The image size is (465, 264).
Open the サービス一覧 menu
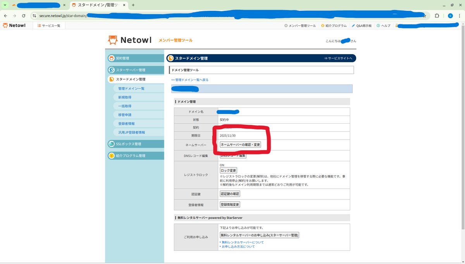(x=49, y=26)
